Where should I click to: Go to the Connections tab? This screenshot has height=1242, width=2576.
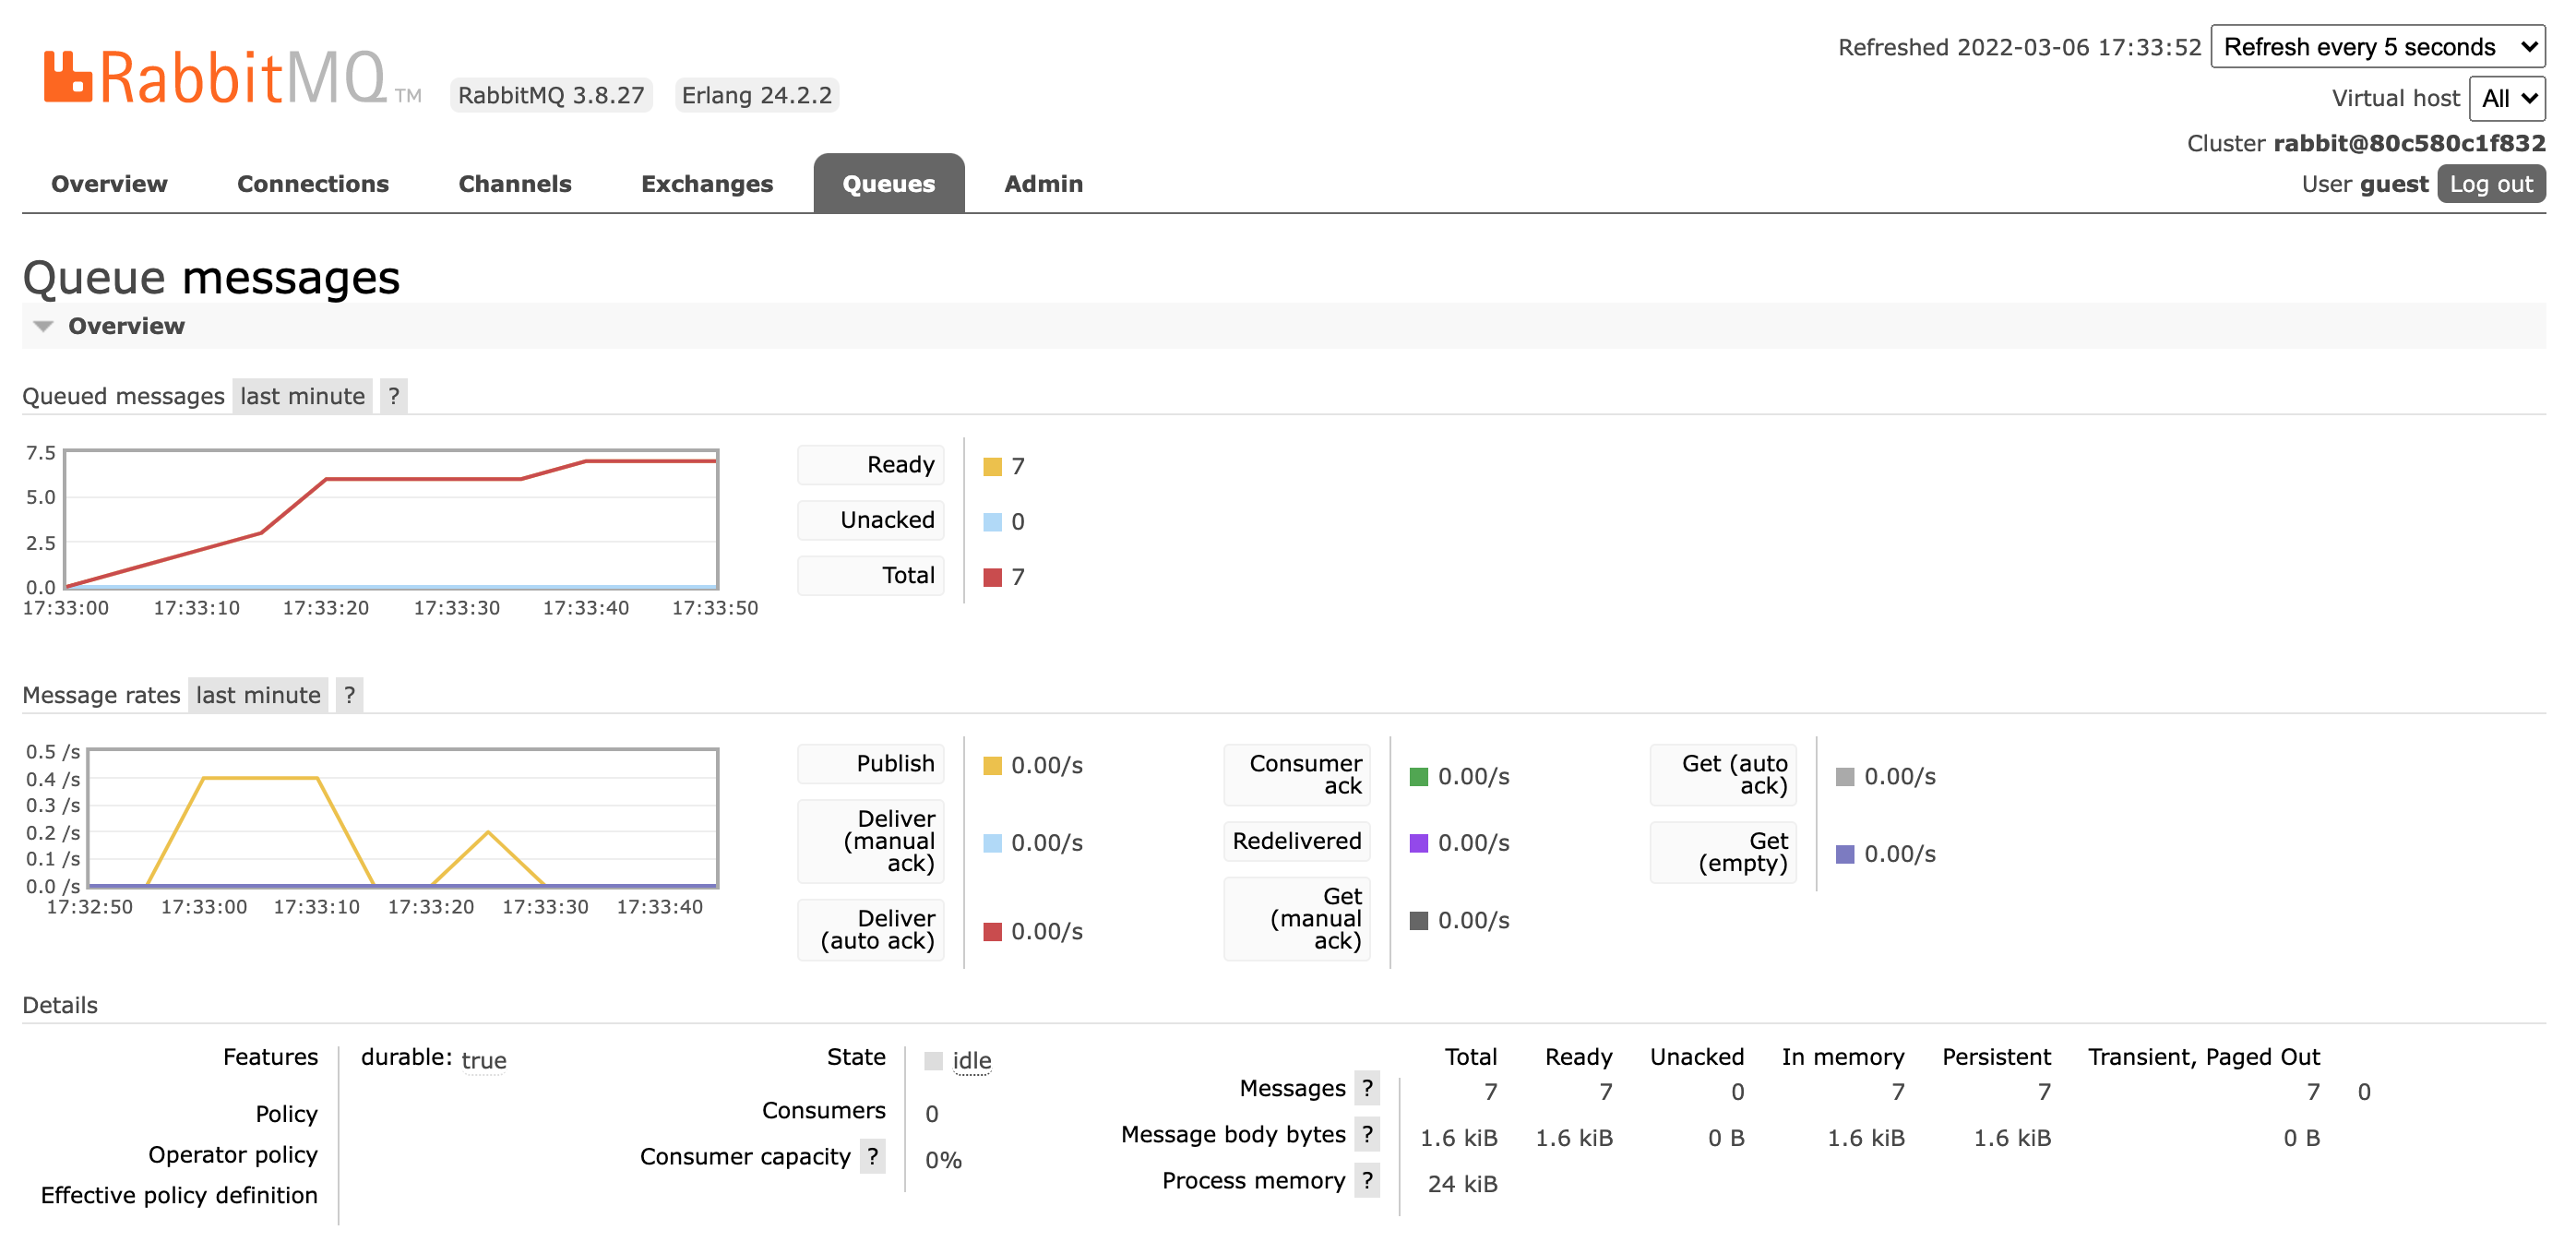point(312,184)
